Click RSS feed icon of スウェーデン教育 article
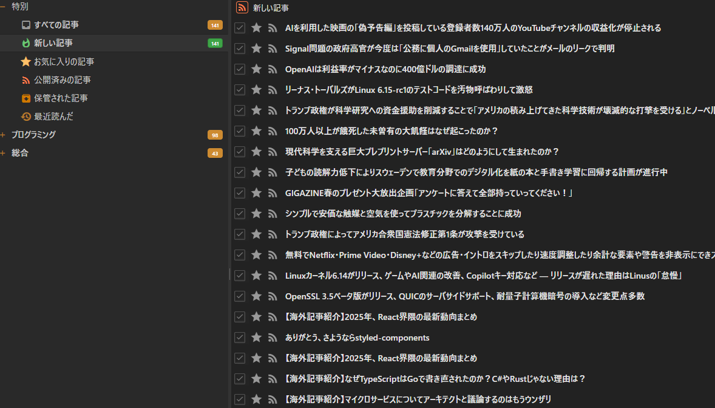Image resolution: width=715 pixels, height=408 pixels. point(273,172)
